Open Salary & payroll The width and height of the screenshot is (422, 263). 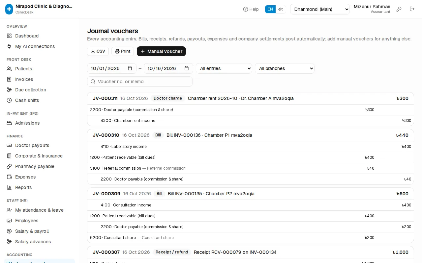coord(40,231)
